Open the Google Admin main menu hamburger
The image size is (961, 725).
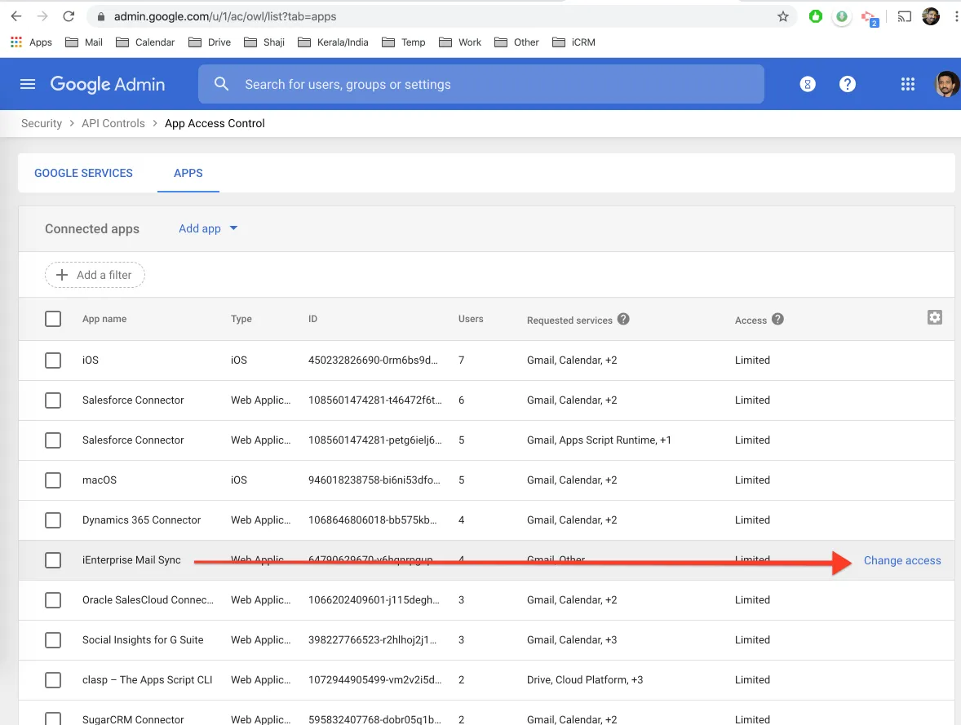coord(28,84)
